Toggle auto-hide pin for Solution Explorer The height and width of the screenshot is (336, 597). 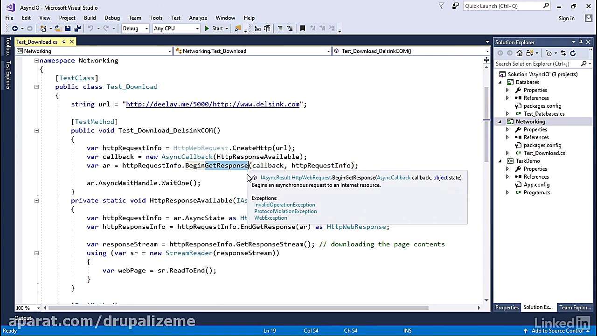[581, 42]
